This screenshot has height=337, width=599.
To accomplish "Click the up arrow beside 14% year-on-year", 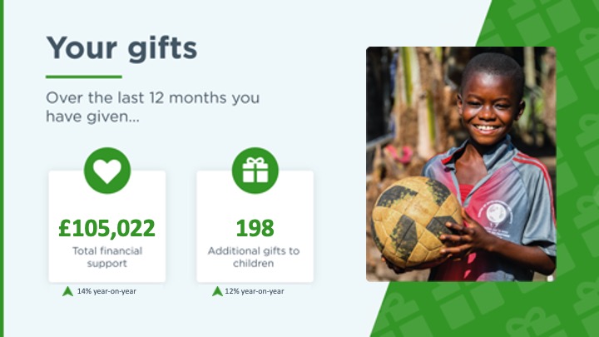I will pos(68,291).
